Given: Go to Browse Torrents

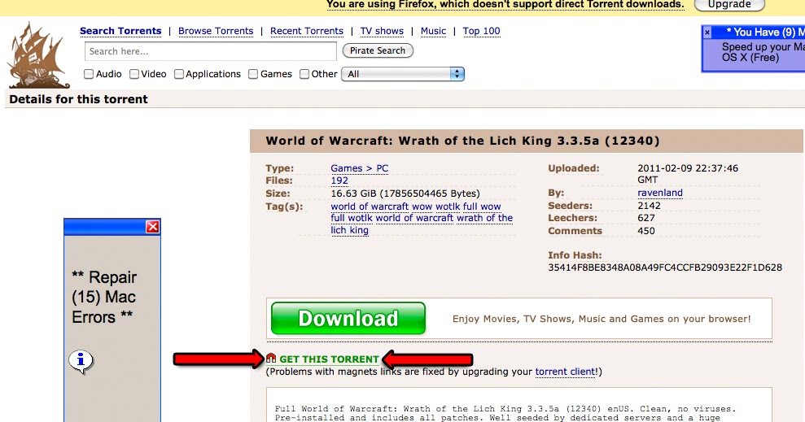Looking at the screenshot, I should pos(216,31).
